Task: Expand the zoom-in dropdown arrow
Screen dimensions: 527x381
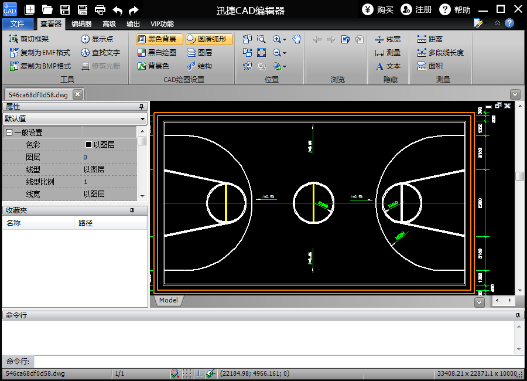Action: point(285,40)
